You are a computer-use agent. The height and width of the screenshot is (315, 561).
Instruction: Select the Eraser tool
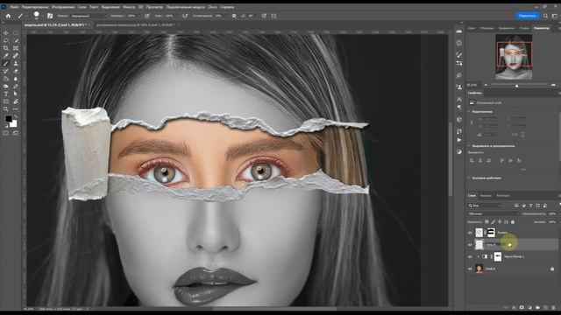click(16, 71)
